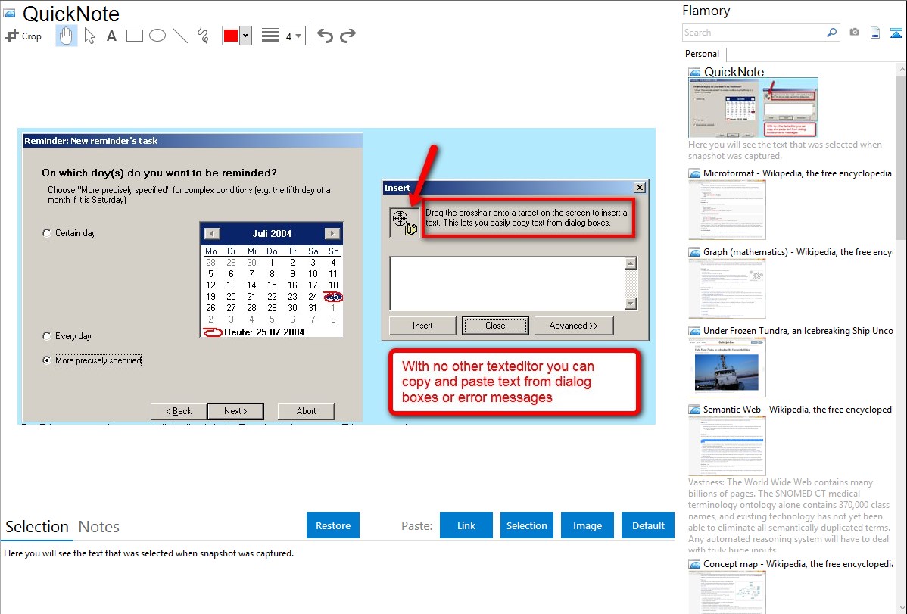Select the rectangle shape tool
Screen dimensions: 907x614
[135, 36]
